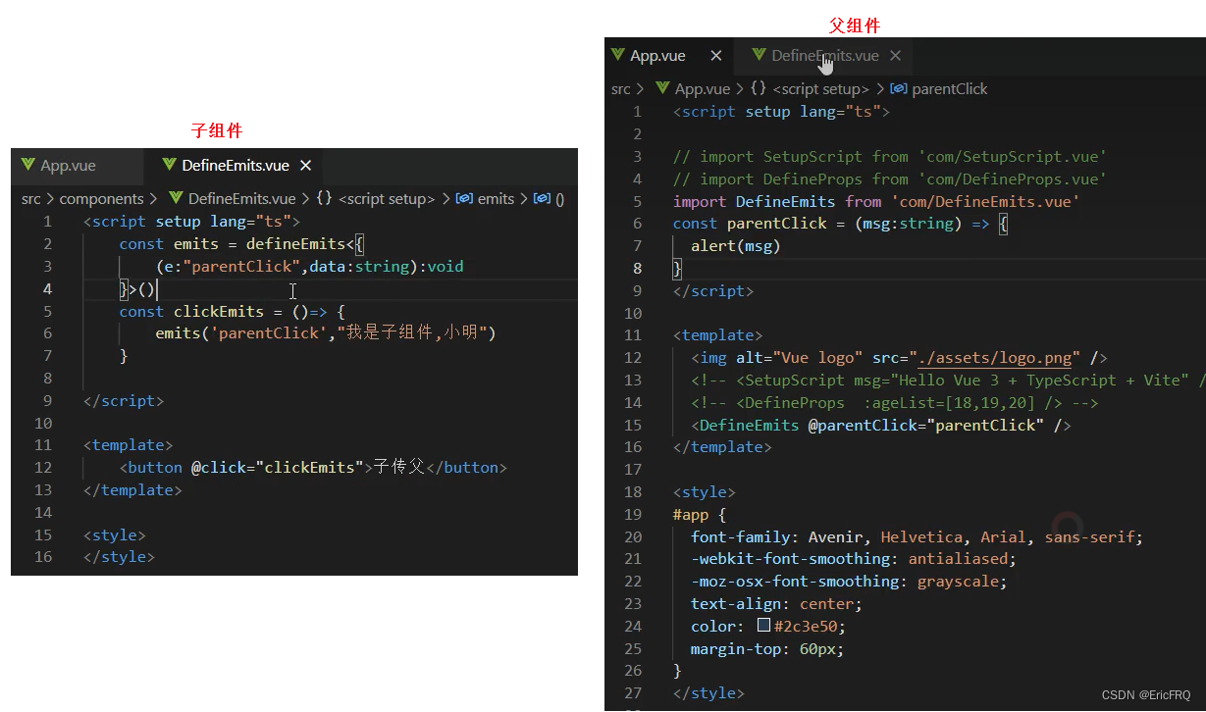The image size is (1206, 712).
Task: Click the #2c3e50 color swatch
Action: coord(763,626)
